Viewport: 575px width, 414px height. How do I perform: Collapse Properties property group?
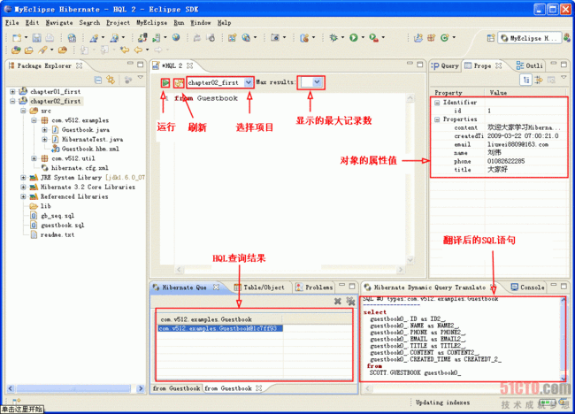437,119
